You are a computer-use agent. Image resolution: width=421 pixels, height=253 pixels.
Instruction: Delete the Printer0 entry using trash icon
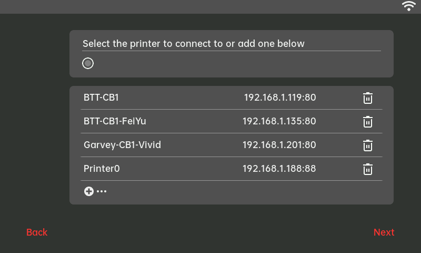[368, 169]
